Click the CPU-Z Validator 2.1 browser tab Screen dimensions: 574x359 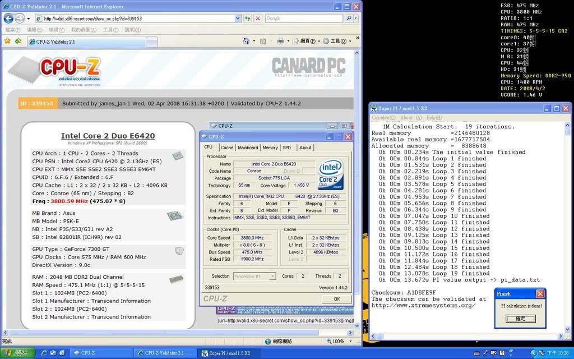click(86, 42)
